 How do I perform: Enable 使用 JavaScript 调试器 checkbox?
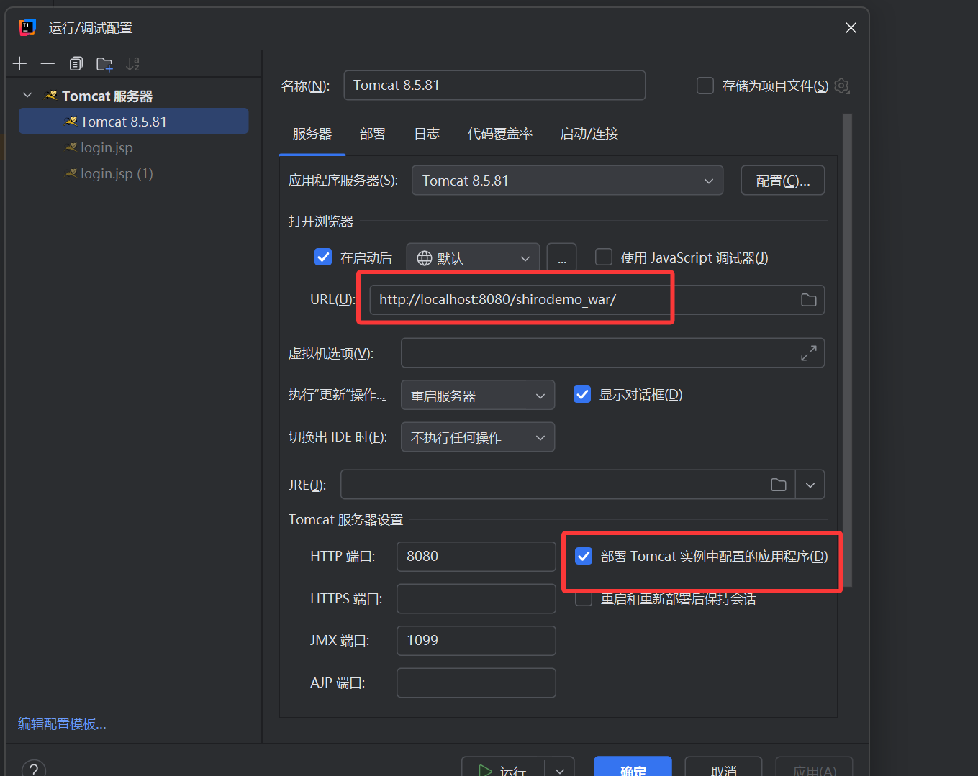click(604, 257)
